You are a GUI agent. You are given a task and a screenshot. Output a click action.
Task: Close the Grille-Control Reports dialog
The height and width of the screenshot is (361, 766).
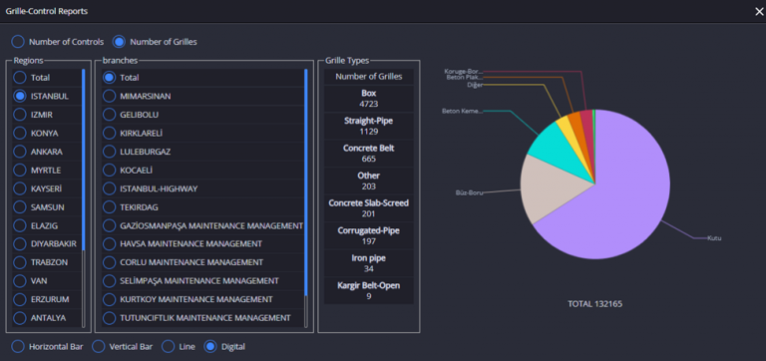[759, 12]
